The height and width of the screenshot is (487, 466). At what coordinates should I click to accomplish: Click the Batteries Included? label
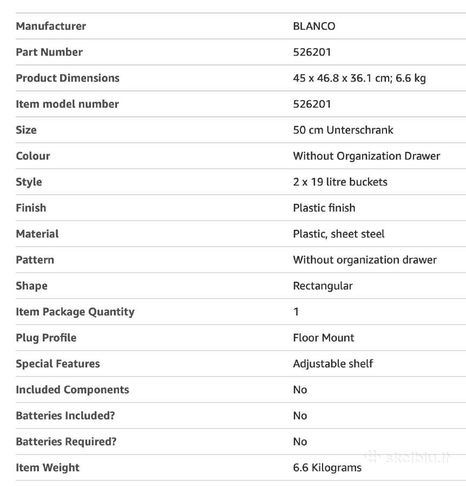65,416
